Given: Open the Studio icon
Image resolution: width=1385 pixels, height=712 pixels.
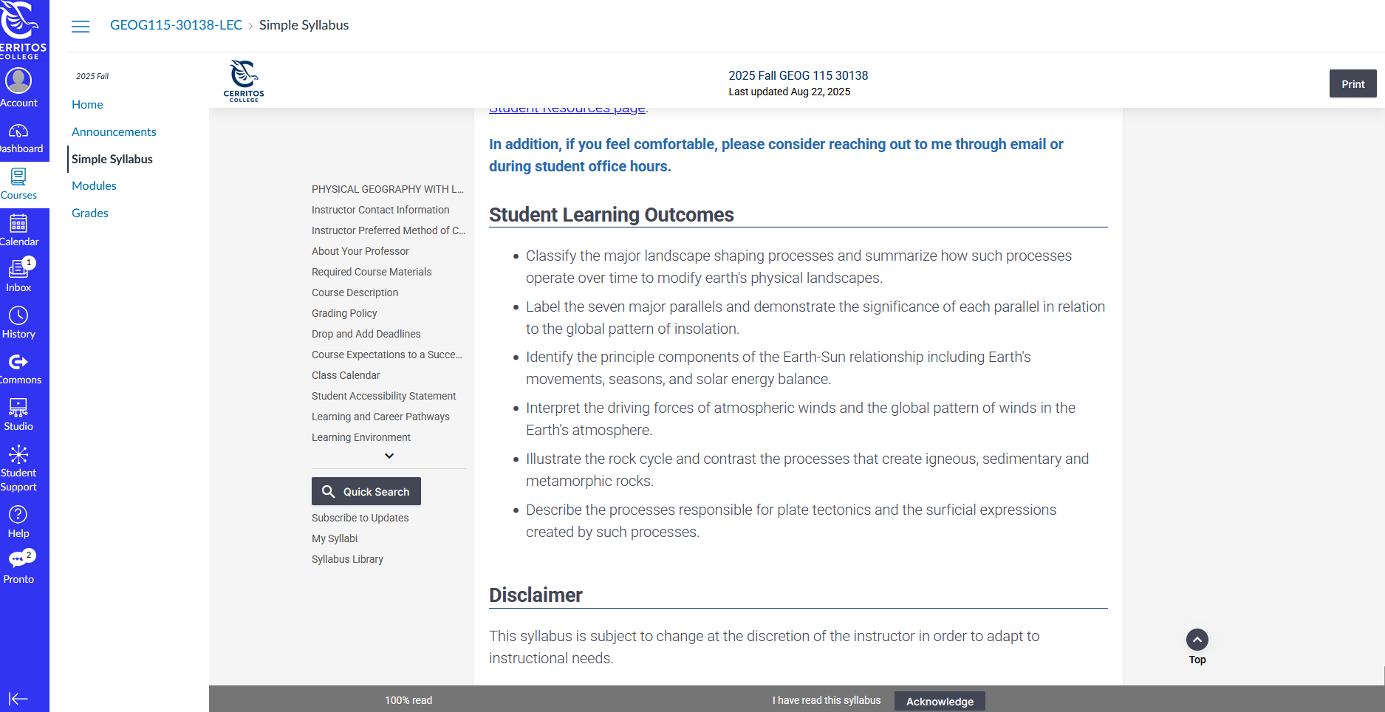Looking at the screenshot, I should pyautogui.click(x=18, y=408).
